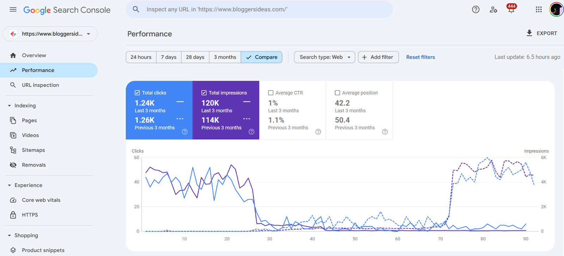
Task: Click the 50.4 previous position value
Action: pyautogui.click(x=342, y=120)
